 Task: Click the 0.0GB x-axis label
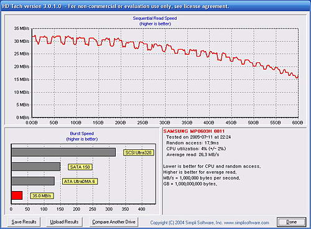point(32,123)
